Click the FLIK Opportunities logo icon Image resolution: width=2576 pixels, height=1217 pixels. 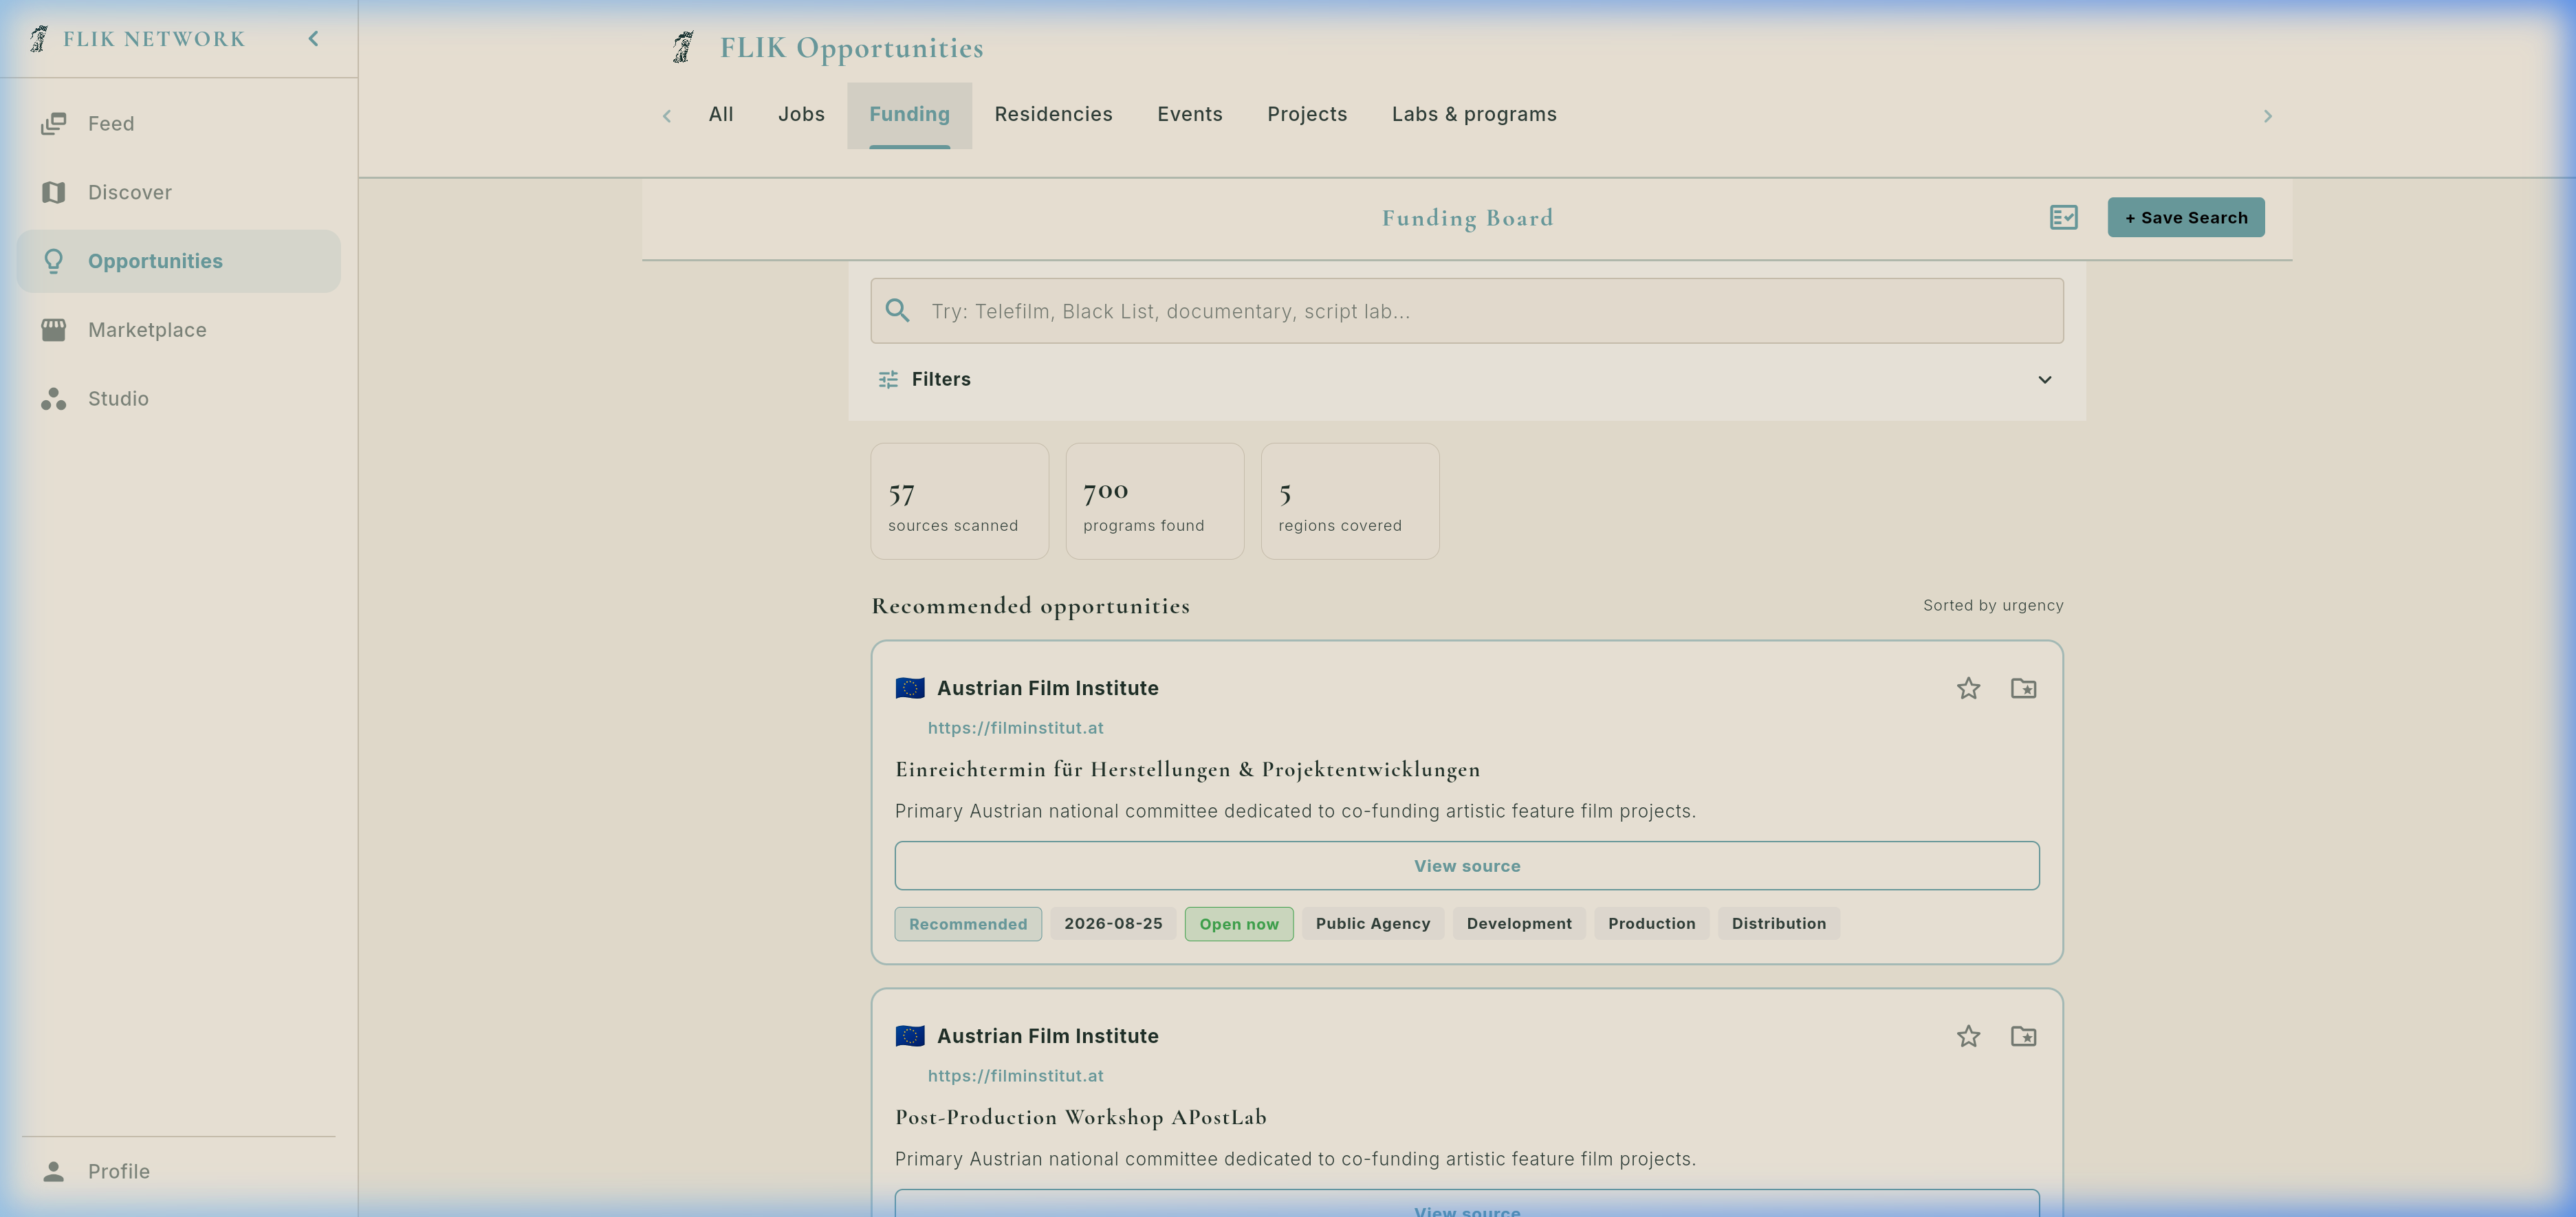tap(683, 47)
